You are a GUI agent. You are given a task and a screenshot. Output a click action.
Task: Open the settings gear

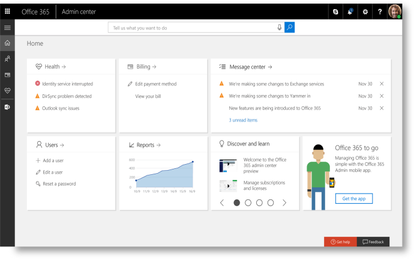365,11
